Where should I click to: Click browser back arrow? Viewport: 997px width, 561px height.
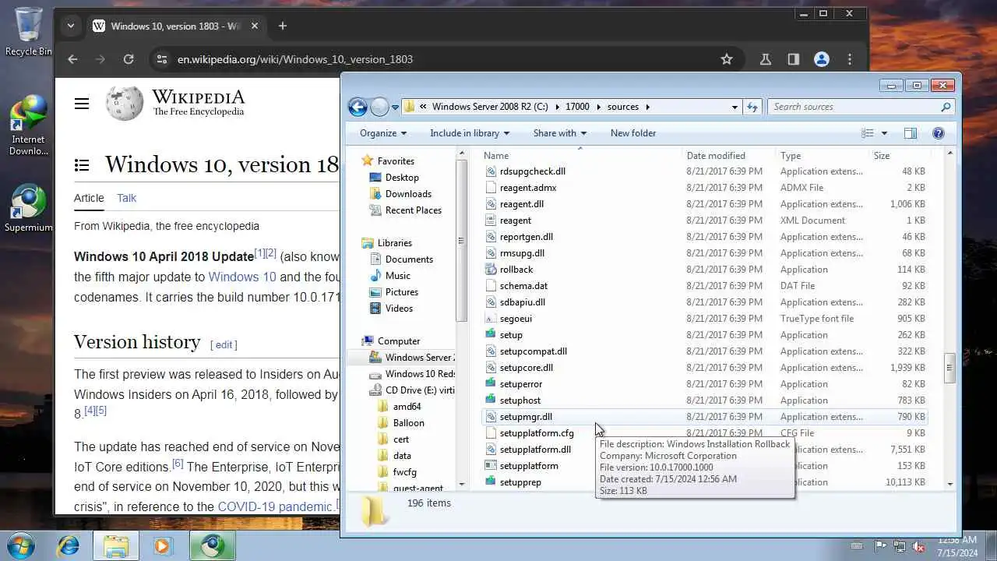point(72,59)
